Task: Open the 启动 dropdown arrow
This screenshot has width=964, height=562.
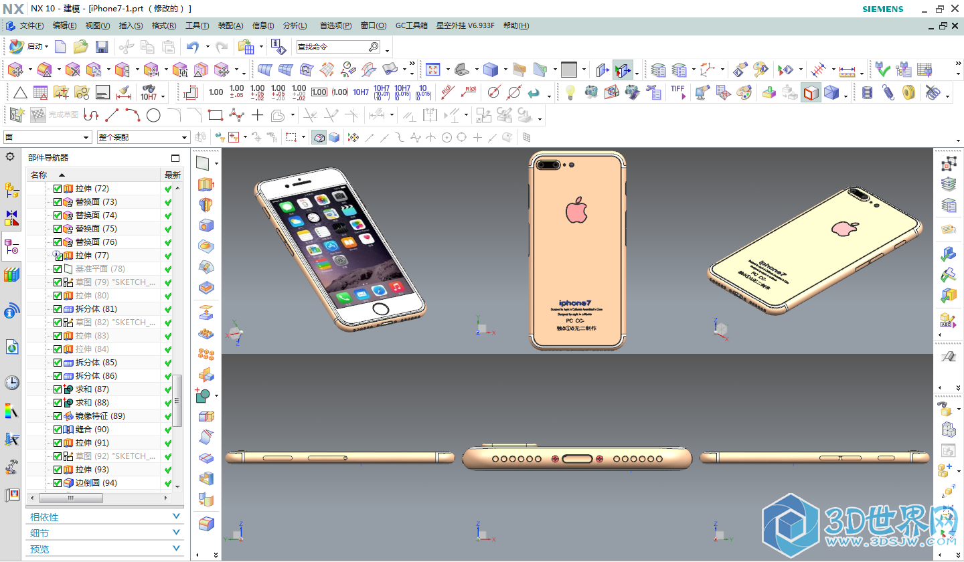Action: click(x=47, y=47)
